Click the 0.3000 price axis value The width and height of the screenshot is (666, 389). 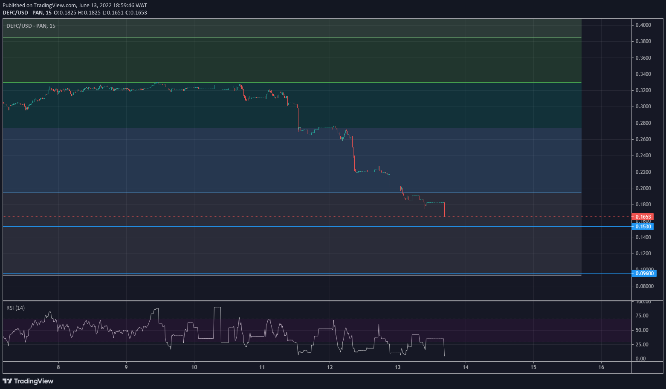(x=643, y=107)
